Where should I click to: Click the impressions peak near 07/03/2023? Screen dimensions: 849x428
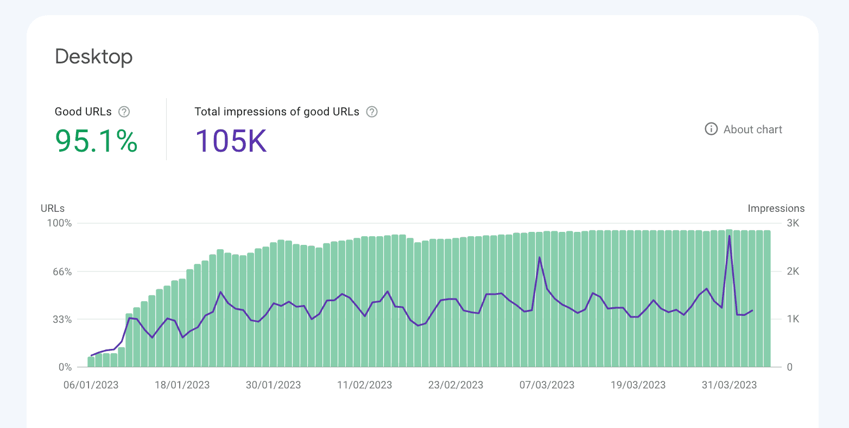(x=540, y=257)
